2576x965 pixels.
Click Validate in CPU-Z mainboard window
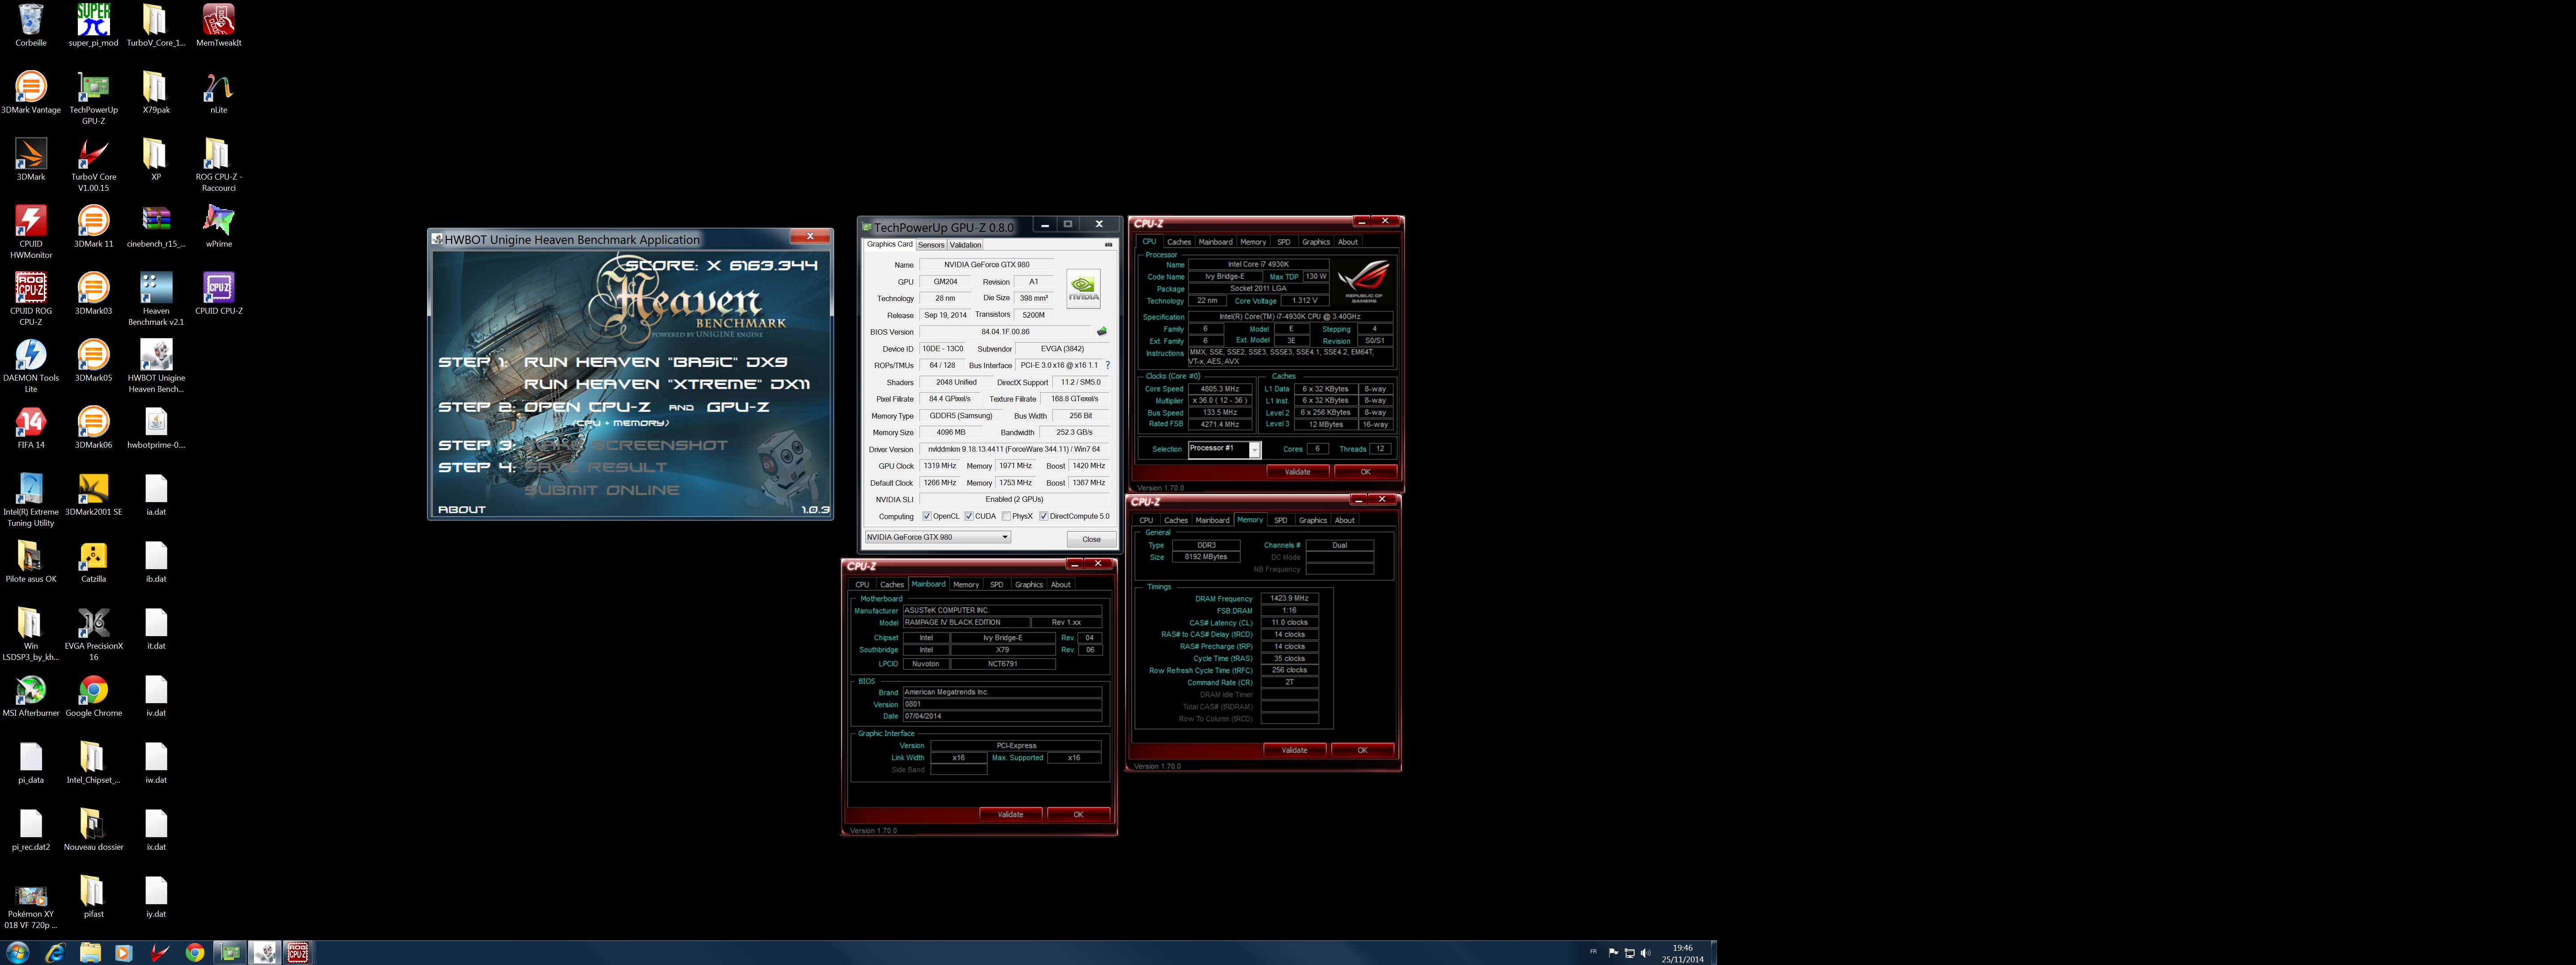click(1010, 814)
